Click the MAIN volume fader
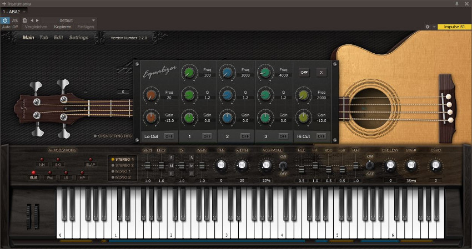Viewport: 472px width, 249px height. click(202, 165)
